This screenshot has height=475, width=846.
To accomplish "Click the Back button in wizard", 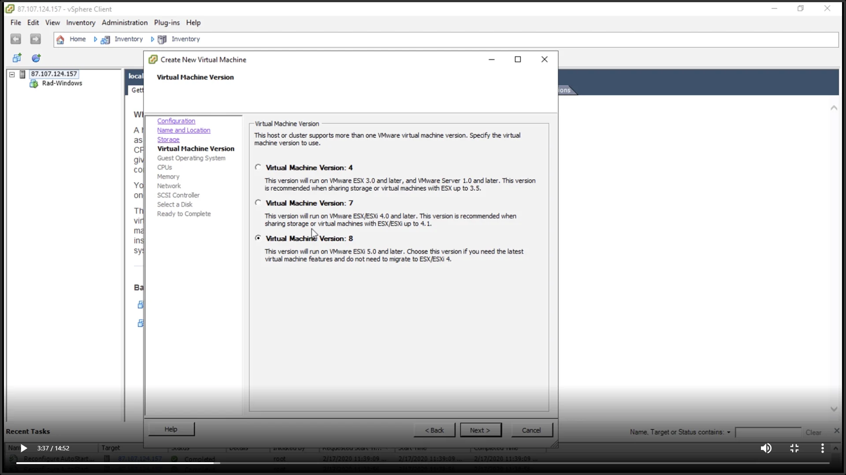I will (x=434, y=430).
